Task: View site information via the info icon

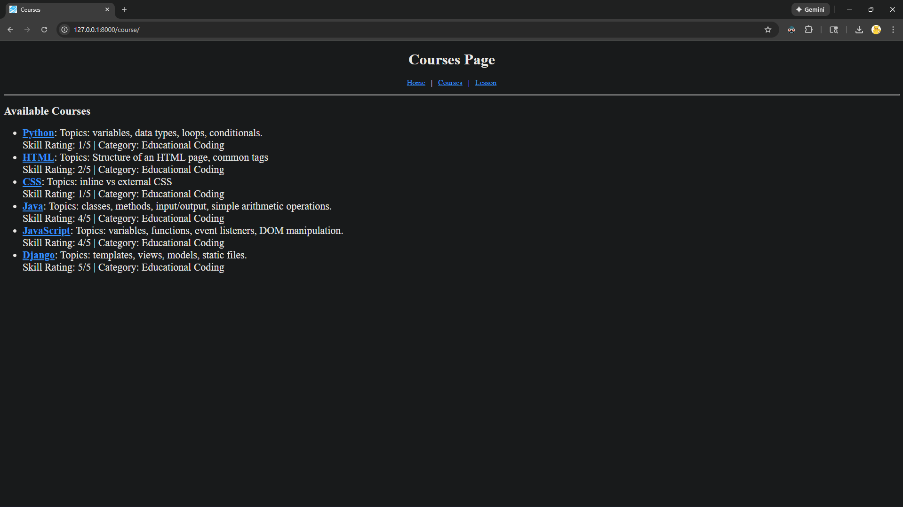Action: coord(64,30)
